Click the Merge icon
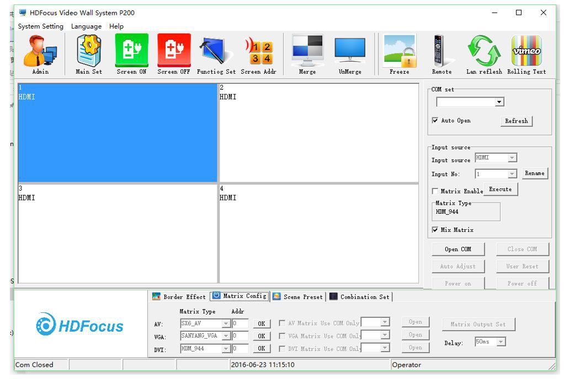 coord(307,52)
